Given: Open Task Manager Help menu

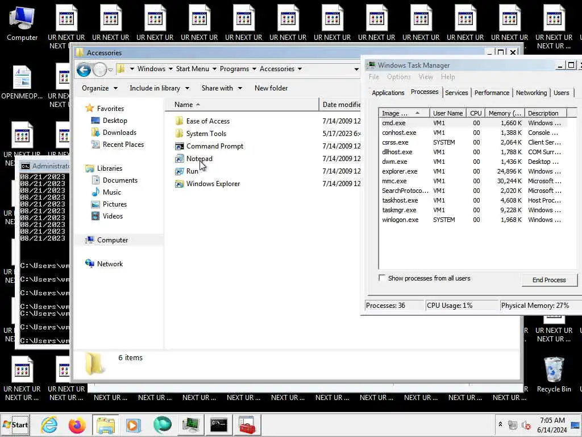Looking at the screenshot, I should (448, 77).
